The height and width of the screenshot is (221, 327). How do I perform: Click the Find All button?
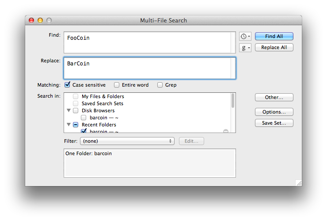274,36
